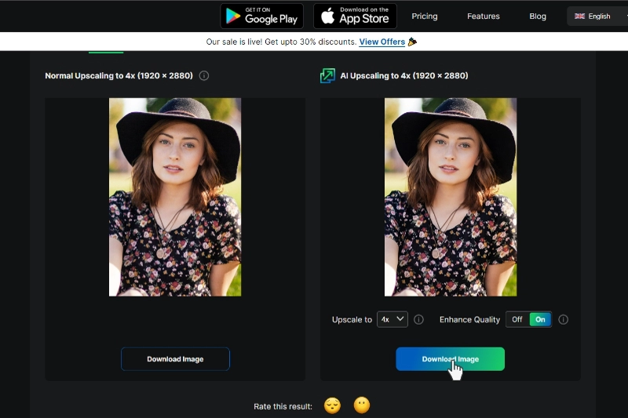Screen dimensions: 628x418
Task: Download the normal upscaled image
Action: (175, 359)
